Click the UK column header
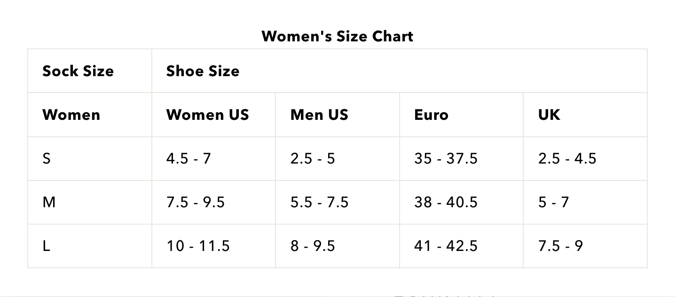Screen dimensions: 676x297 click(x=585, y=115)
